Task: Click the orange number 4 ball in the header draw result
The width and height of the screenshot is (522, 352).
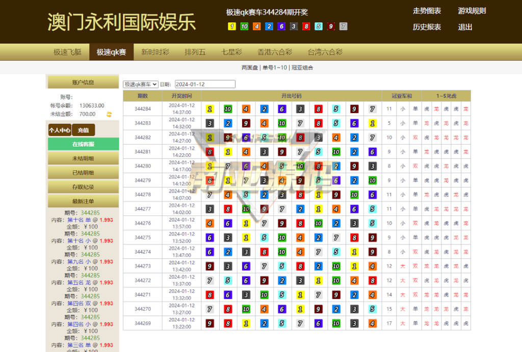Action: click(257, 26)
